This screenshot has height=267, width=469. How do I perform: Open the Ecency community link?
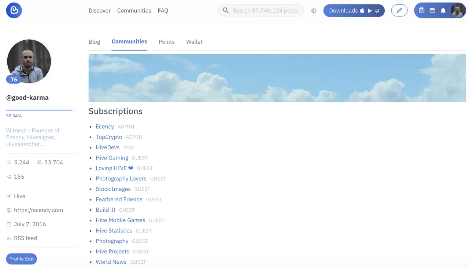coord(105,127)
